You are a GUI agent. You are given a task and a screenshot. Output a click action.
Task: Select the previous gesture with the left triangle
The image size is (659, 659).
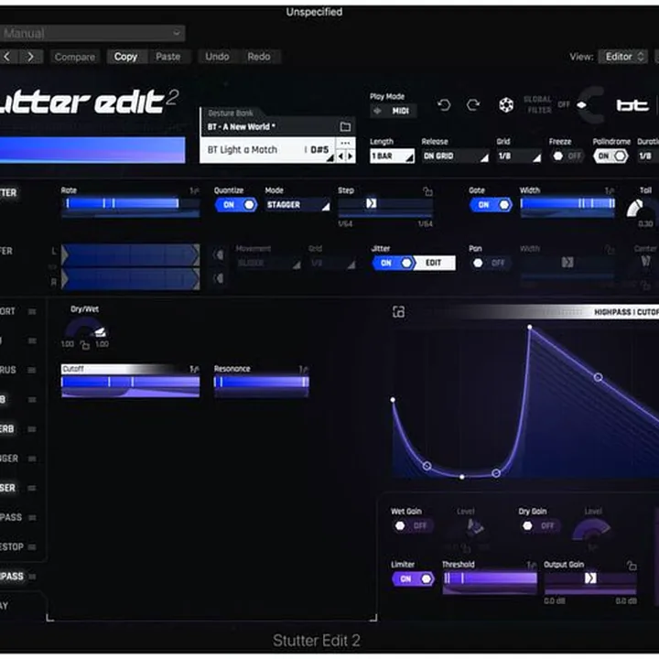(x=340, y=157)
